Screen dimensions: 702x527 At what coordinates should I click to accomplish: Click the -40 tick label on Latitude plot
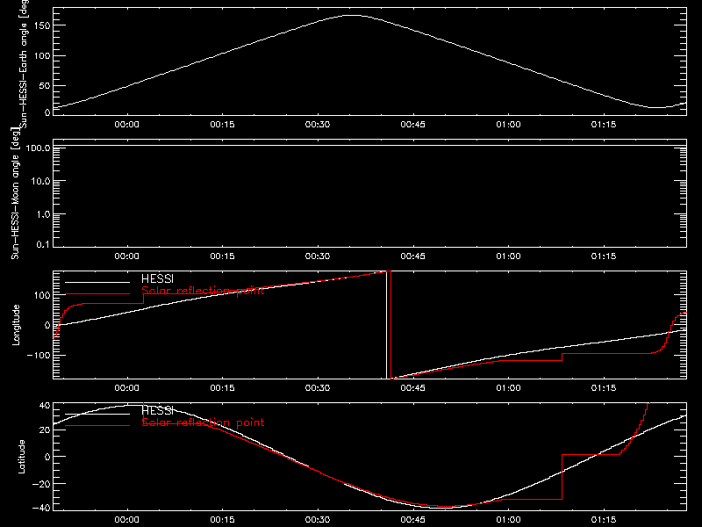click(x=41, y=509)
